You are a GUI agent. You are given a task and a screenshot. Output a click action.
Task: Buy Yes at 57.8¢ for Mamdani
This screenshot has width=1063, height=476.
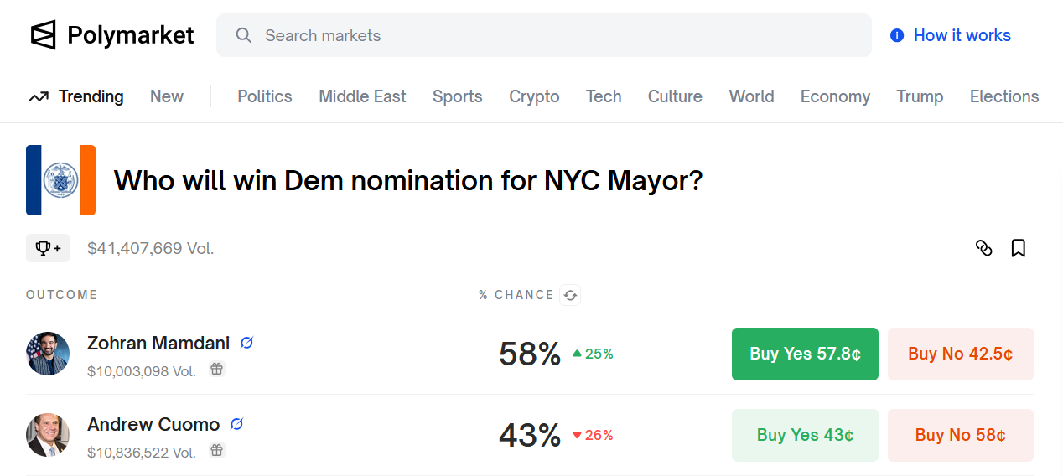[x=805, y=354]
